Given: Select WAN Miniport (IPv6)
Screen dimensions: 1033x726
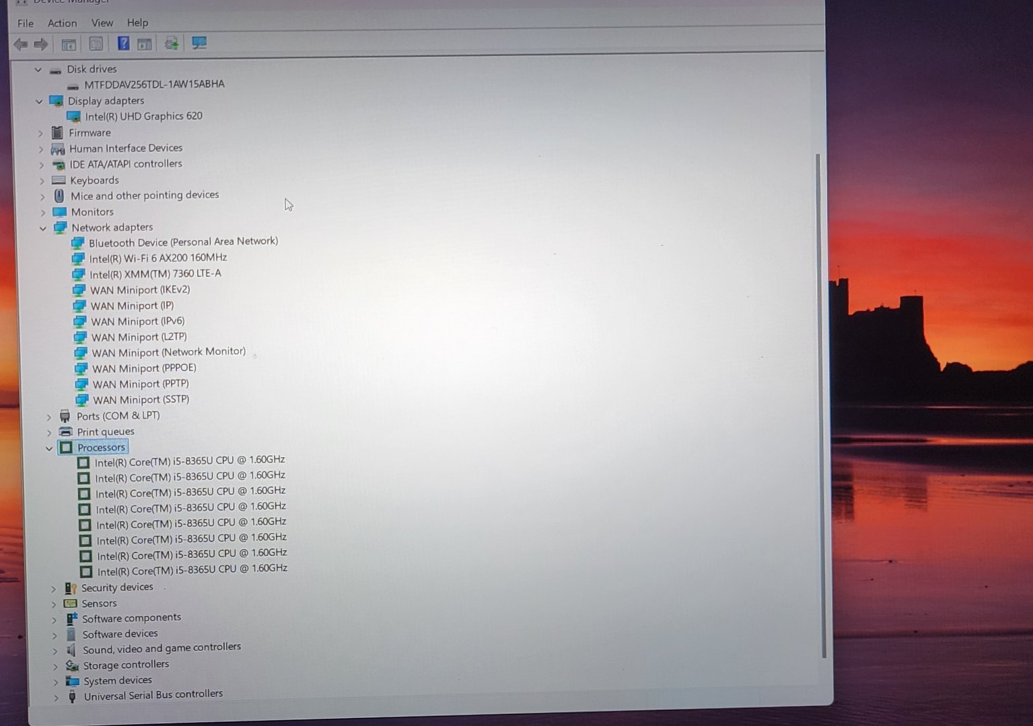Looking at the screenshot, I should 137,321.
